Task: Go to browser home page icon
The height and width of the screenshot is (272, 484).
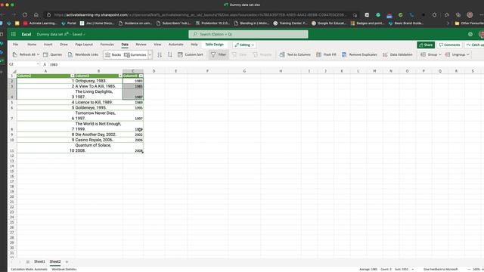Action: point(36,15)
